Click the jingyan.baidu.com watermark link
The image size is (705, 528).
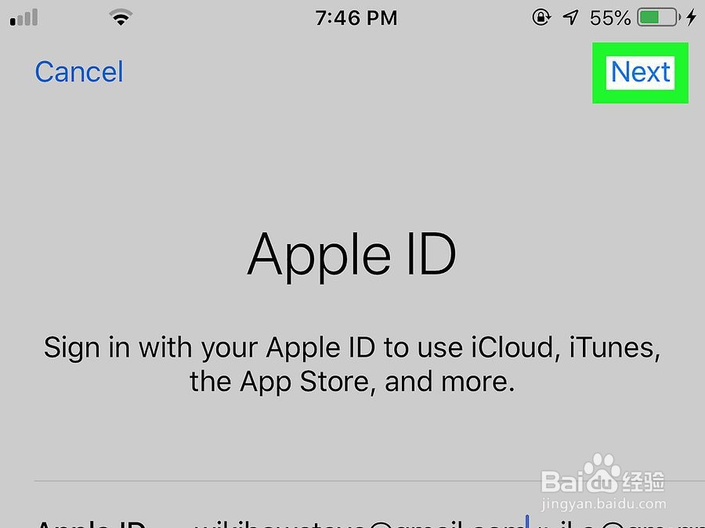point(604,504)
